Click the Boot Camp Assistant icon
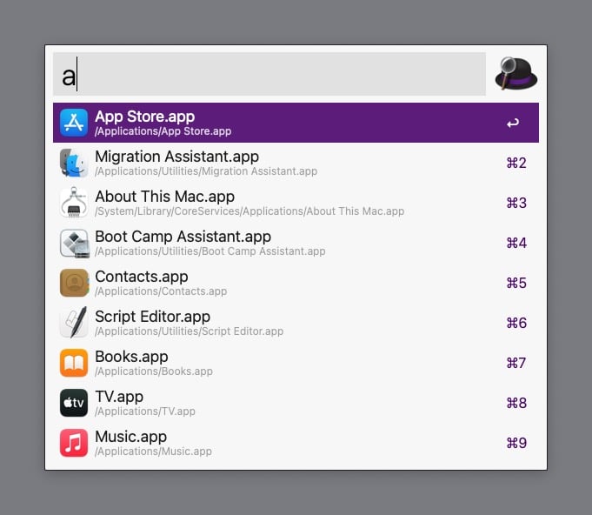592x515 pixels. 74,243
